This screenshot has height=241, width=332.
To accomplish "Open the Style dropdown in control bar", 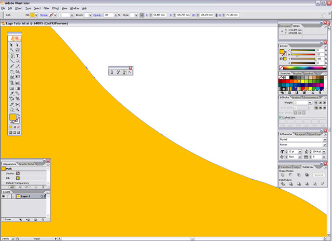I will [136, 15].
